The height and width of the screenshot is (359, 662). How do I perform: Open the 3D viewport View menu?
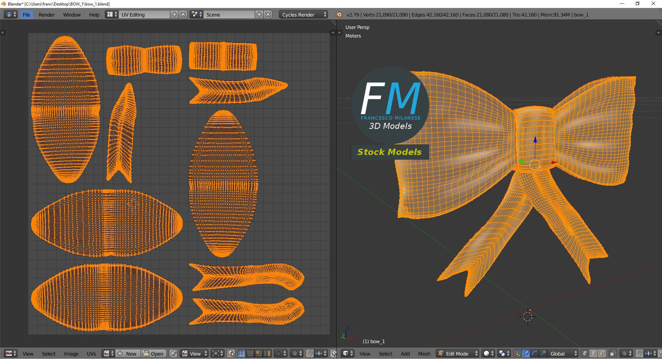365,353
